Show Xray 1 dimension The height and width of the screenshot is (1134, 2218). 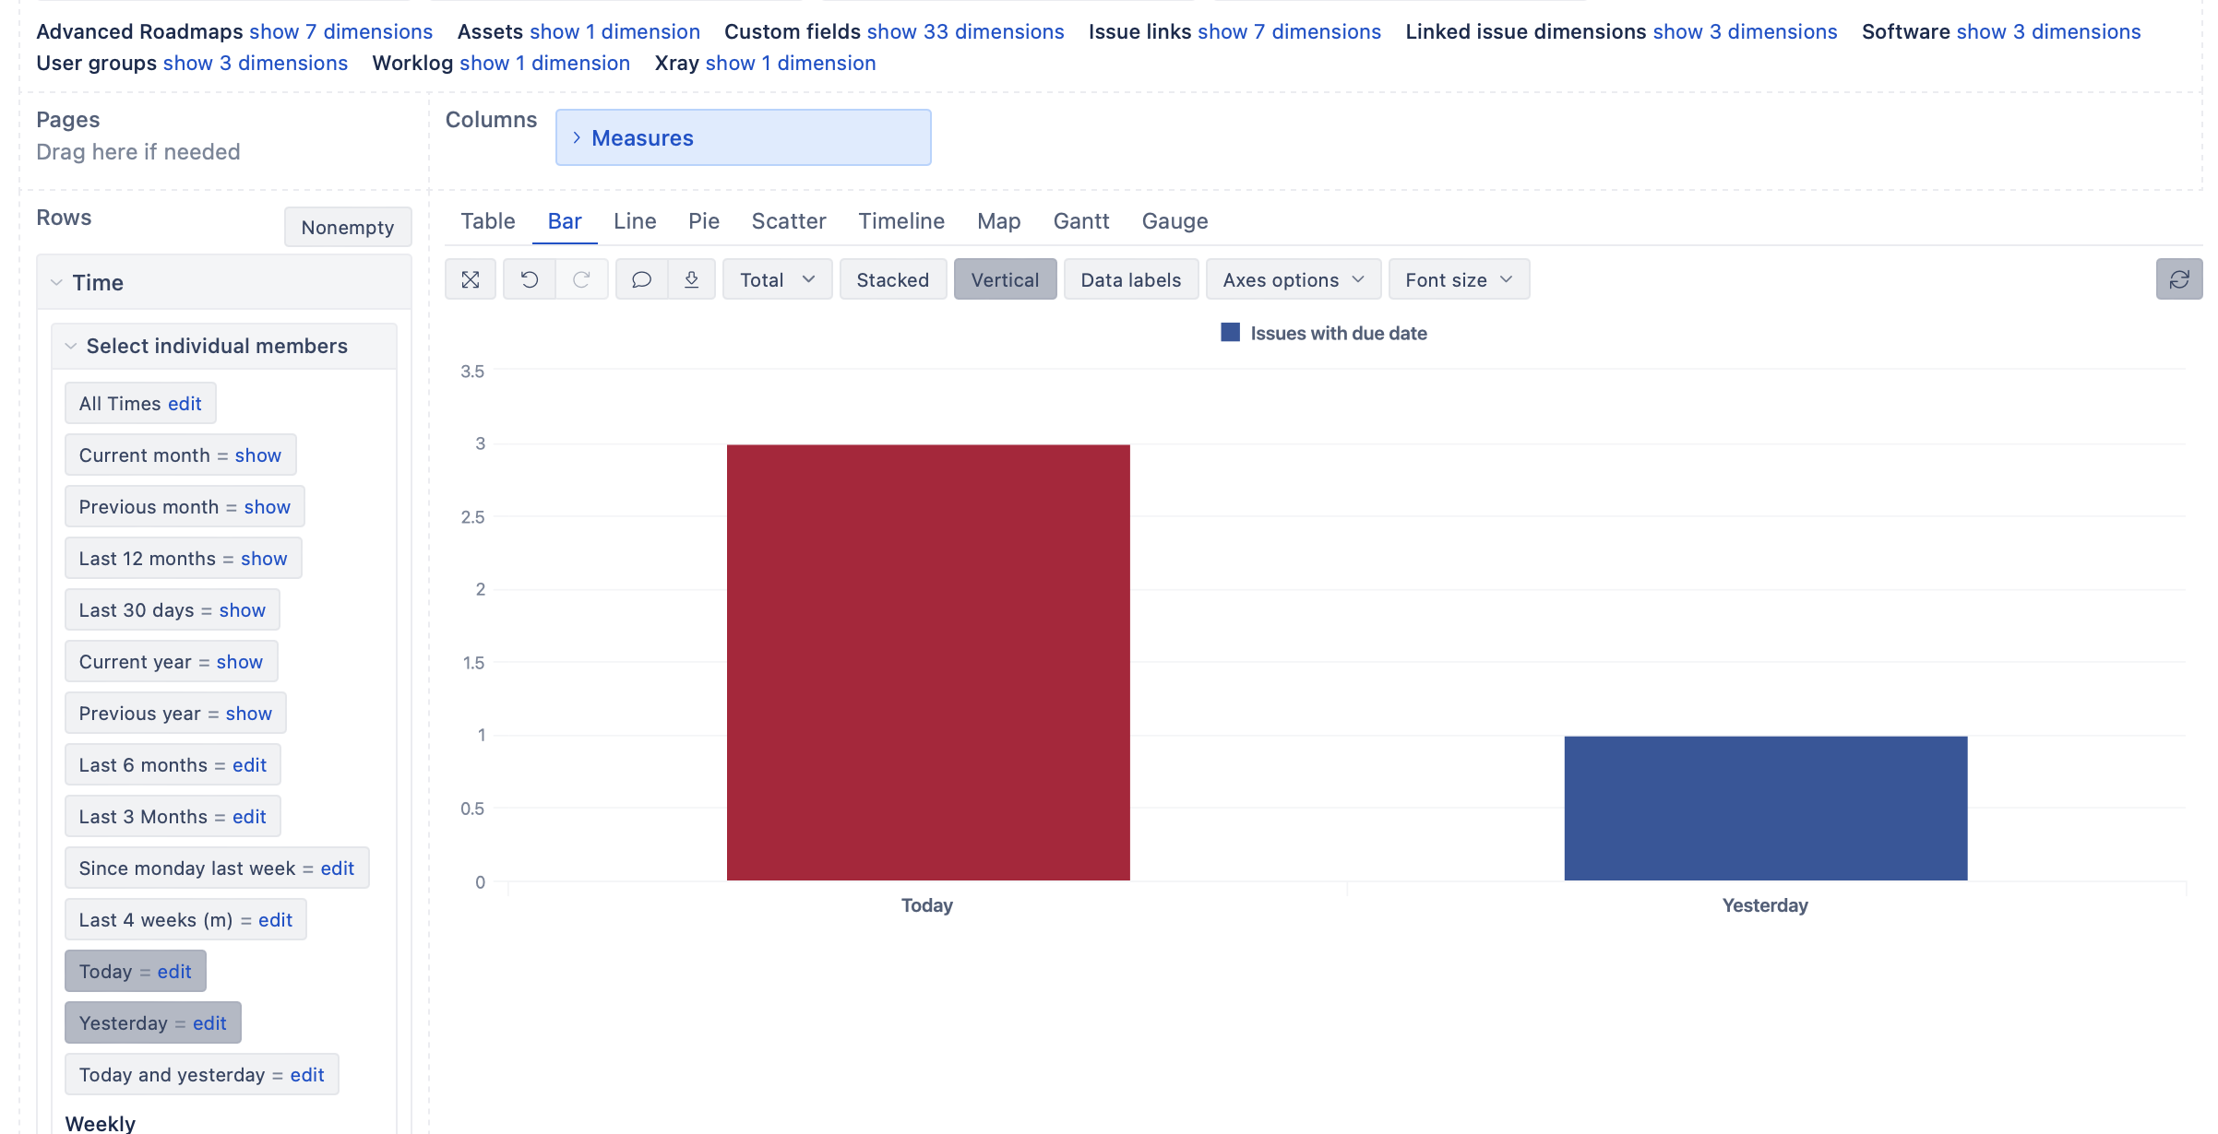click(x=791, y=63)
